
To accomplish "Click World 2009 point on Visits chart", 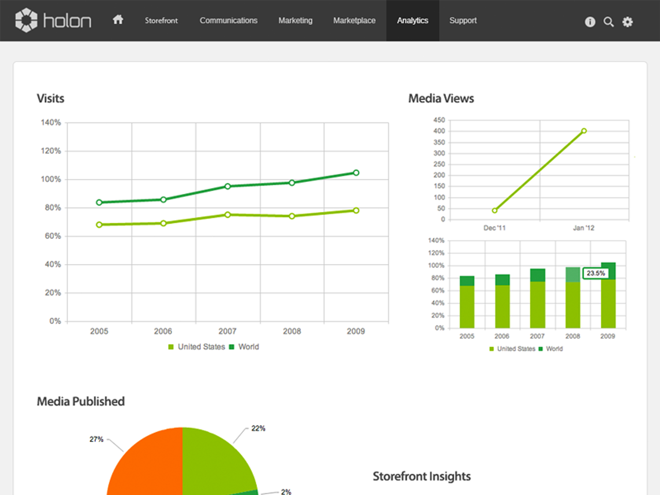I will click(x=356, y=173).
